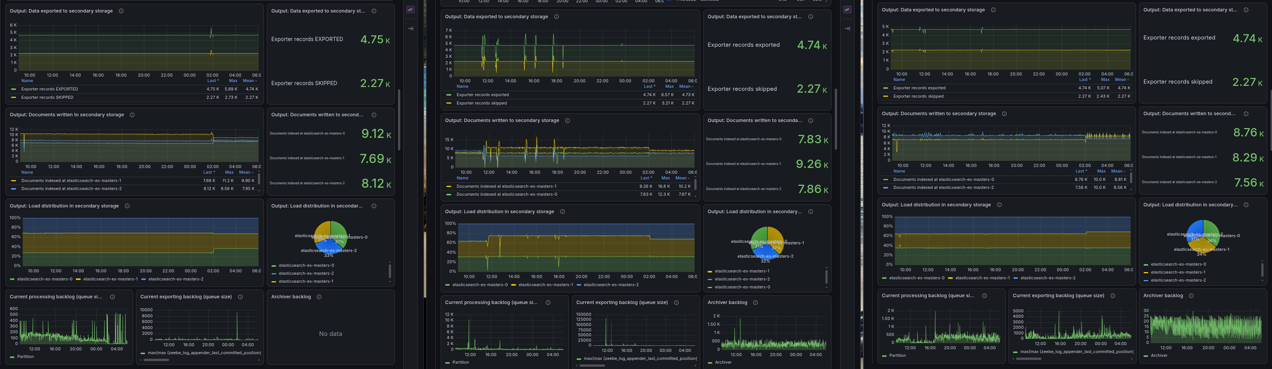Show info for middle dashboard's Current processing backlog panel
Viewport: 1272px width, 369px height.
(x=548, y=302)
